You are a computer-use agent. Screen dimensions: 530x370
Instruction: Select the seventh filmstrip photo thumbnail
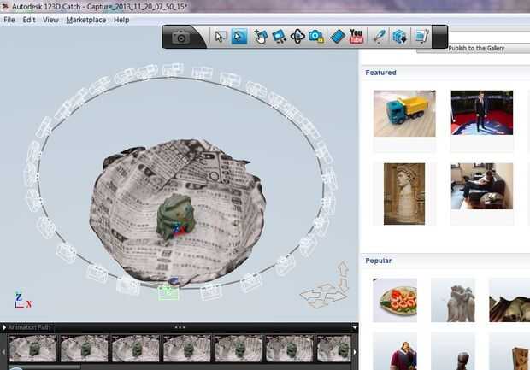(x=333, y=349)
